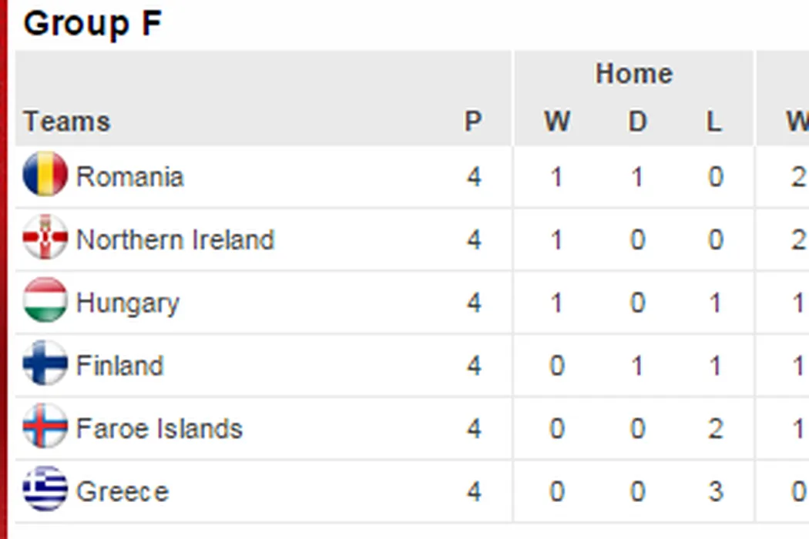Open the Romania team link
This screenshot has height=539, width=809.
point(129,177)
